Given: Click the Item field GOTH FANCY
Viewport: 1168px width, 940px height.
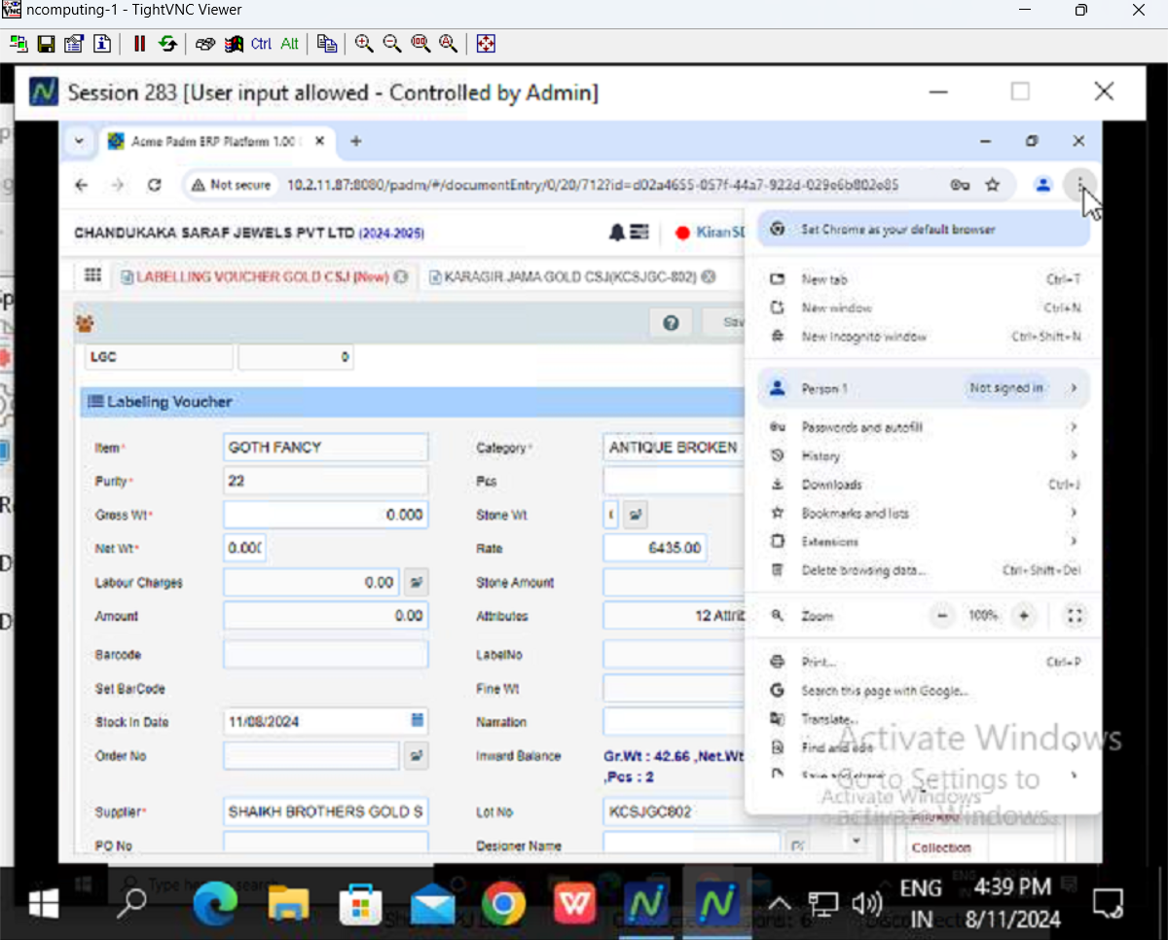Looking at the screenshot, I should pyautogui.click(x=325, y=448).
